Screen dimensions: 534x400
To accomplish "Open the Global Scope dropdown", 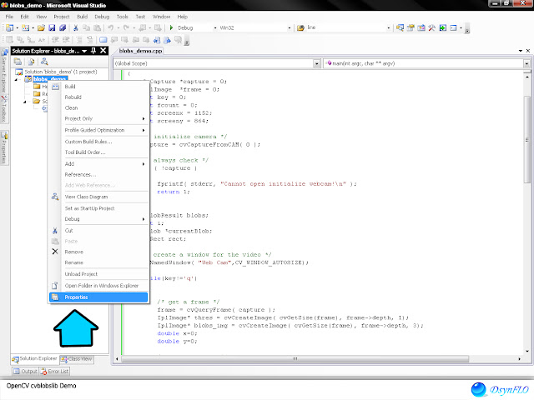I will tap(317, 63).
